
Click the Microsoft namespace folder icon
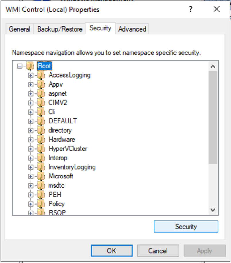pos(40,176)
